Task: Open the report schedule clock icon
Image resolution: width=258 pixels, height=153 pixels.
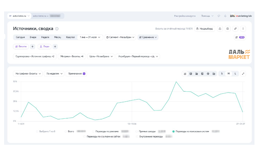Action: (228, 29)
